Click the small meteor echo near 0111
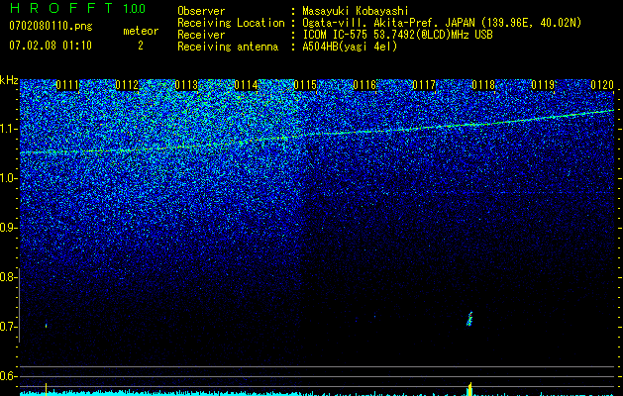This screenshot has height=396, width=623. click(47, 326)
